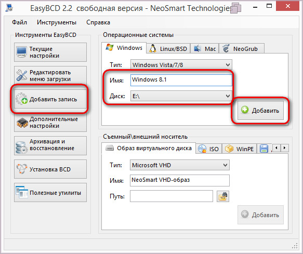Switch to the Windows tab
This screenshot has width=303, height=254.
tap(124, 47)
